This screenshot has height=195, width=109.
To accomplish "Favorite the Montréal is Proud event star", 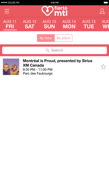I will (103, 67).
